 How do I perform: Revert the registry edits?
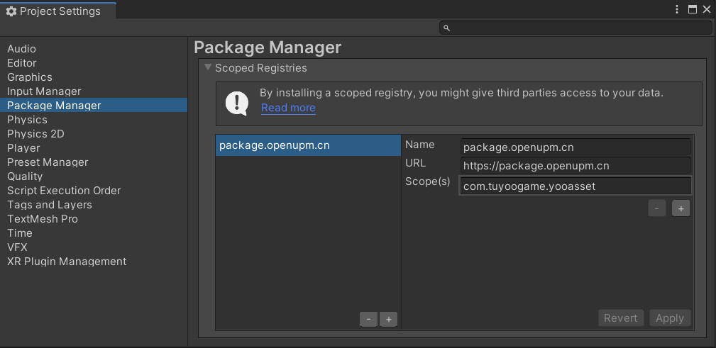(621, 318)
